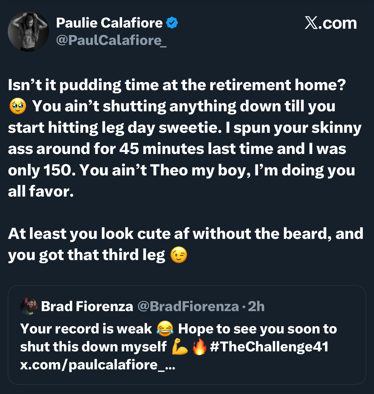374x394 pixels.
Task: Open the #TheChallenge41 hashtag
Action: point(269,347)
